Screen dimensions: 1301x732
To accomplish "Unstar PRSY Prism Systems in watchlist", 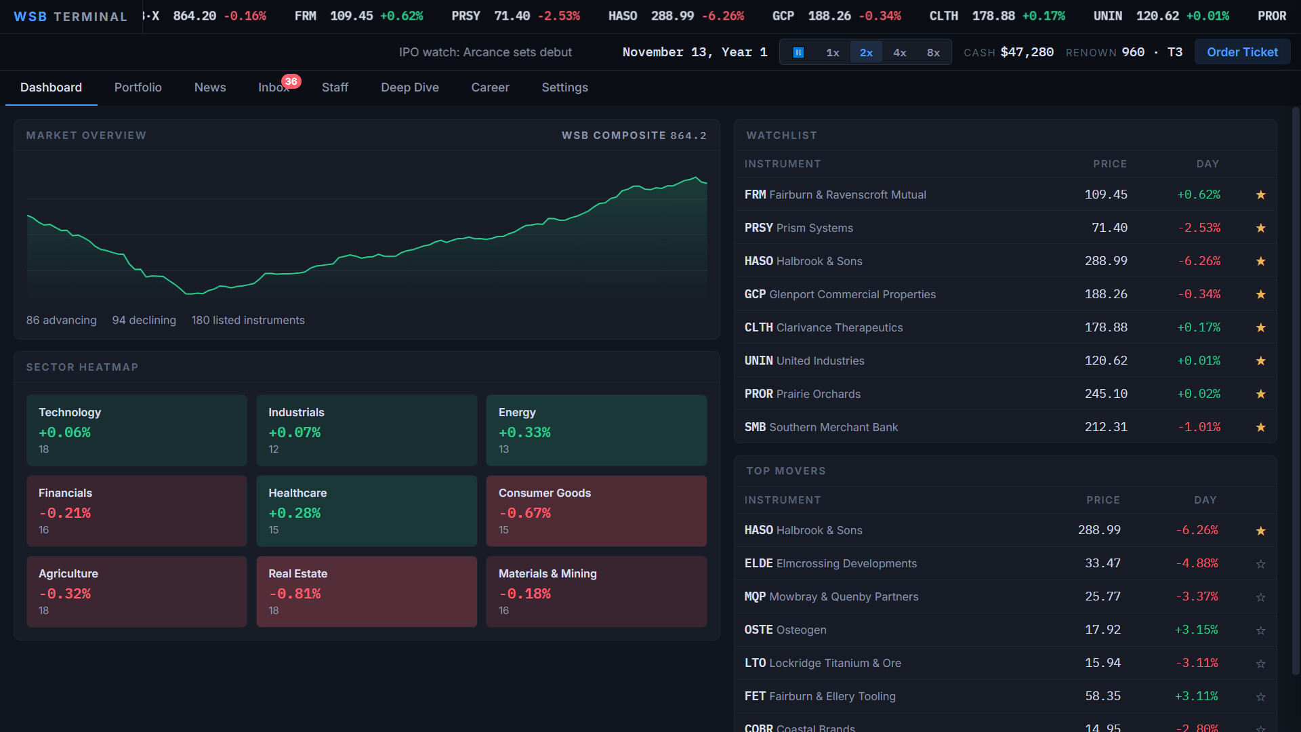I will coord(1260,228).
